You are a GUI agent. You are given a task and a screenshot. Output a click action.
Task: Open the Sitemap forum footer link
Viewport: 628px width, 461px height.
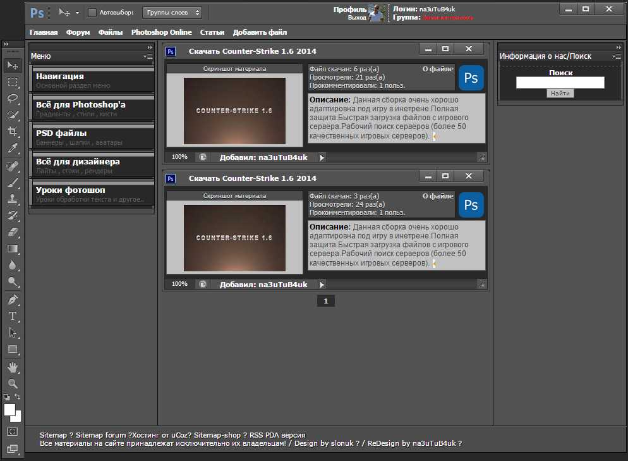(100, 435)
